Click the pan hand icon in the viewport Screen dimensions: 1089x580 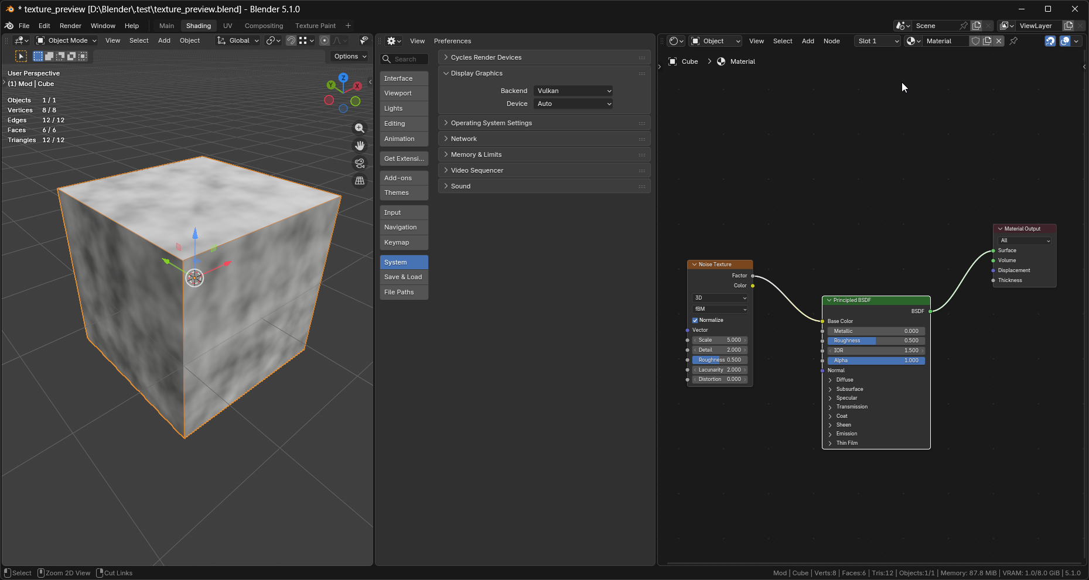pos(360,146)
